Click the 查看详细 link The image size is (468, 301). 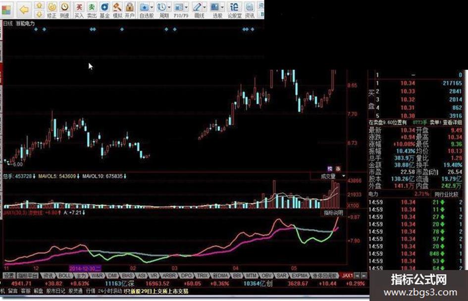(453, 123)
